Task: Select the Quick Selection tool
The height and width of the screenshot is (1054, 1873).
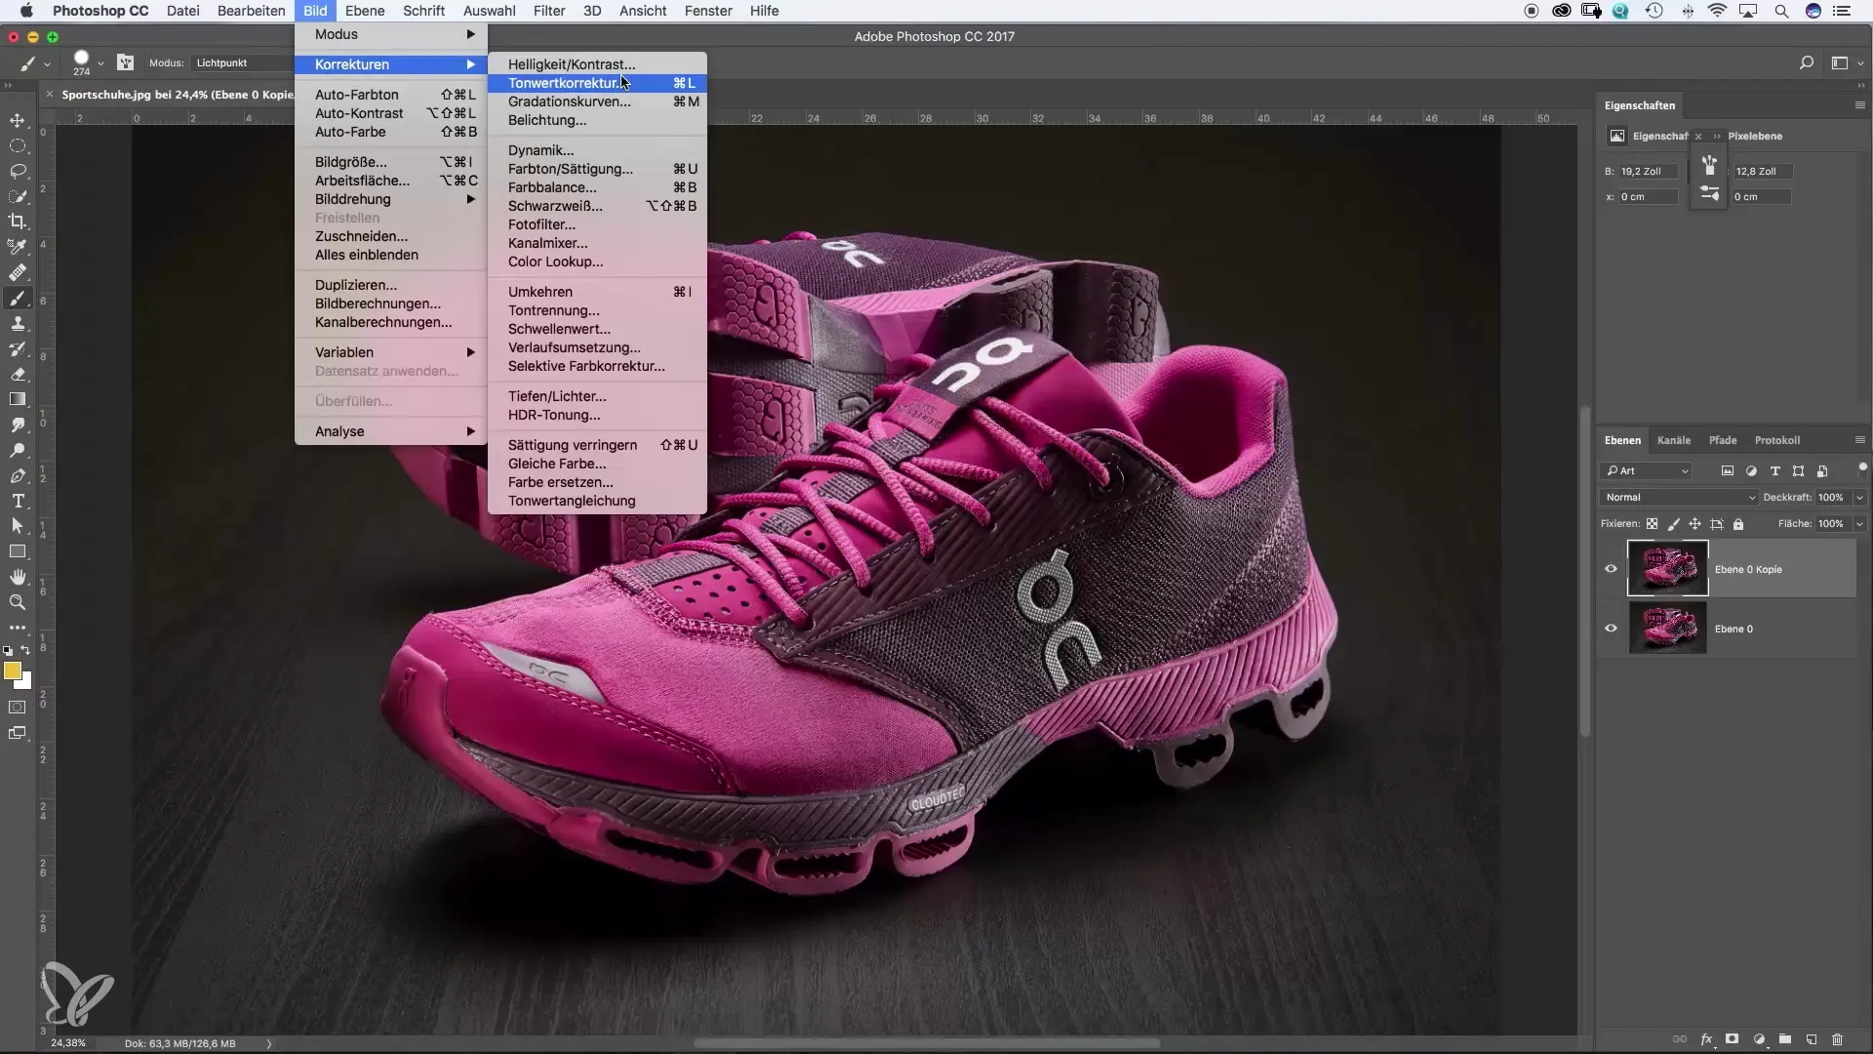Action: coord(18,196)
